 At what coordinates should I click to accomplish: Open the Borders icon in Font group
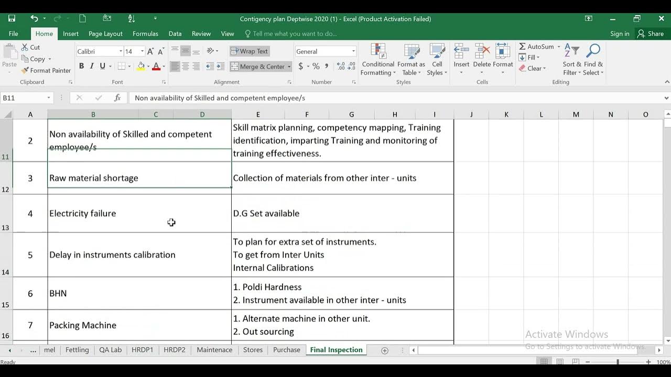click(x=122, y=66)
